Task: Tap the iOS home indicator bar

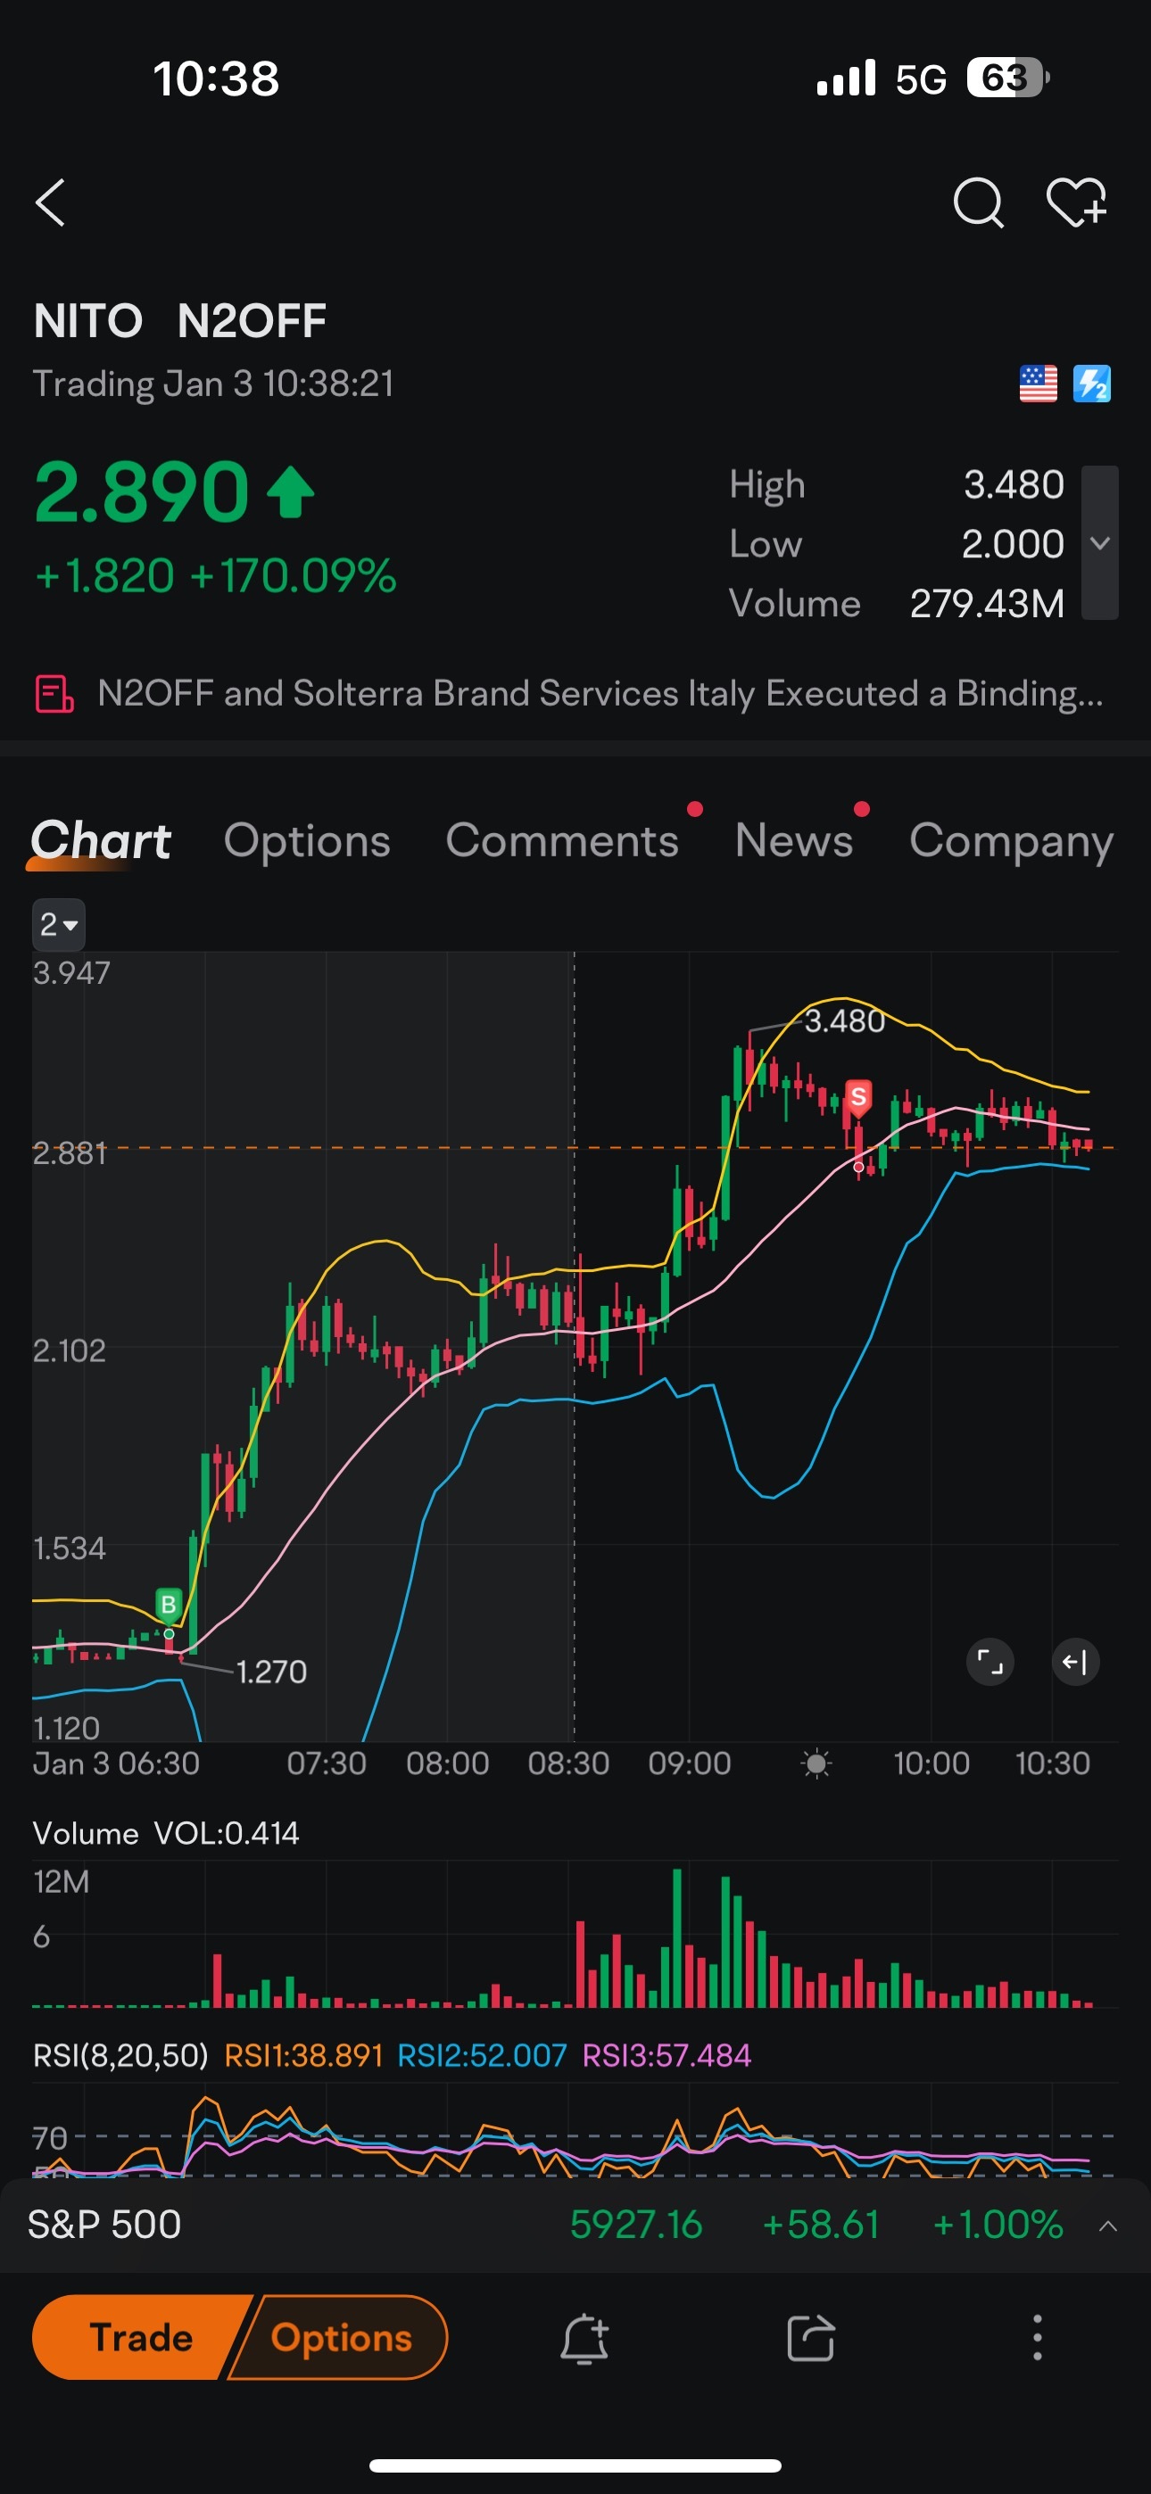Action: (575, 2465)
